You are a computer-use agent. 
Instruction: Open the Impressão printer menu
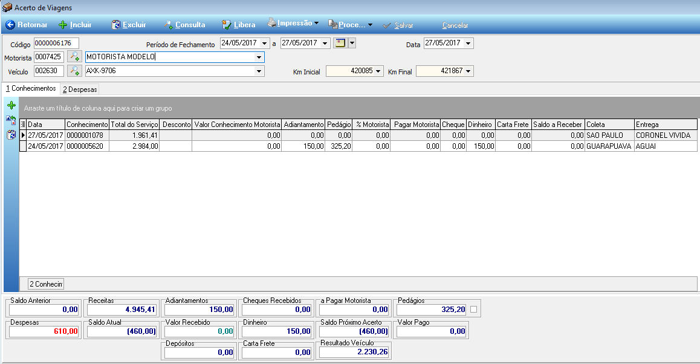point(293,23)
